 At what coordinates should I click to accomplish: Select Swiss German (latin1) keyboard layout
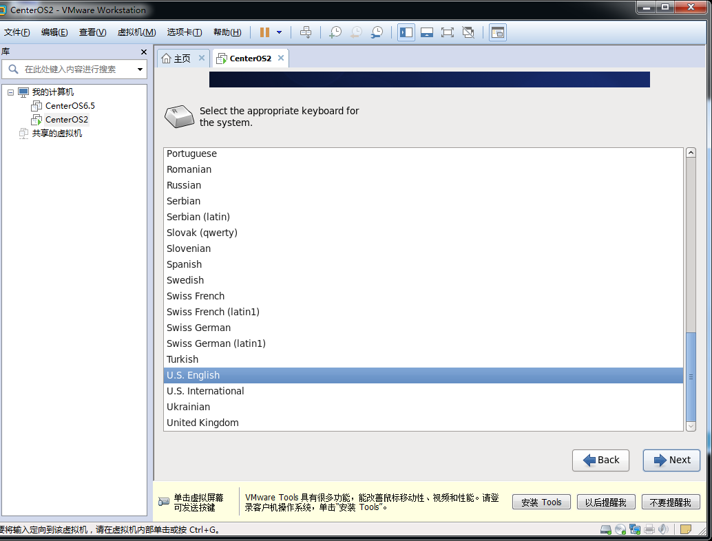pyautogui.click(x=423, y=343)
